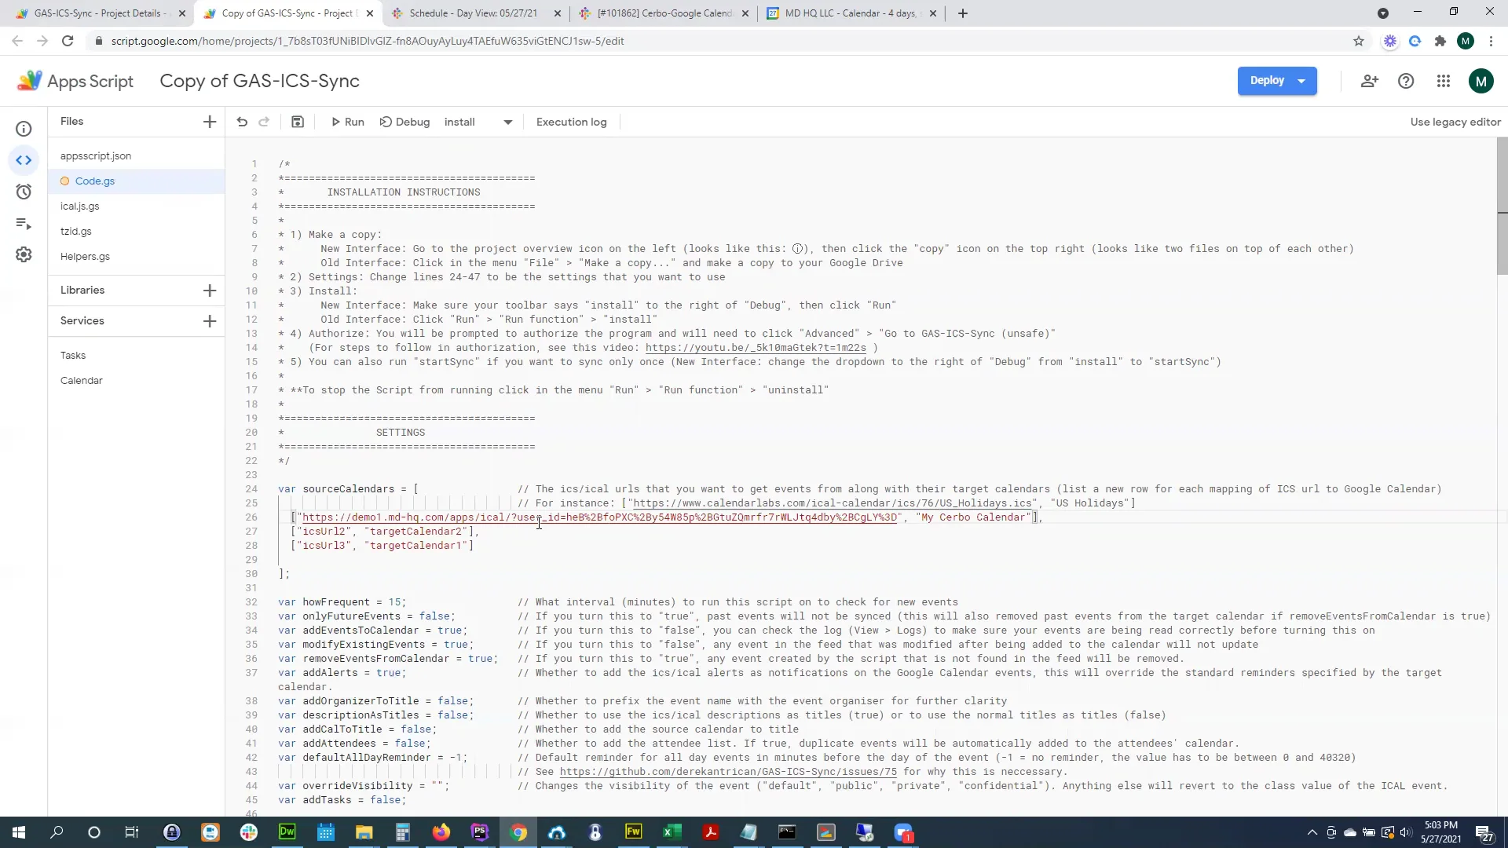The width and height of the screenshot is (1508, 848).
Task: View the Executions panel
Action: pos(24,224)
